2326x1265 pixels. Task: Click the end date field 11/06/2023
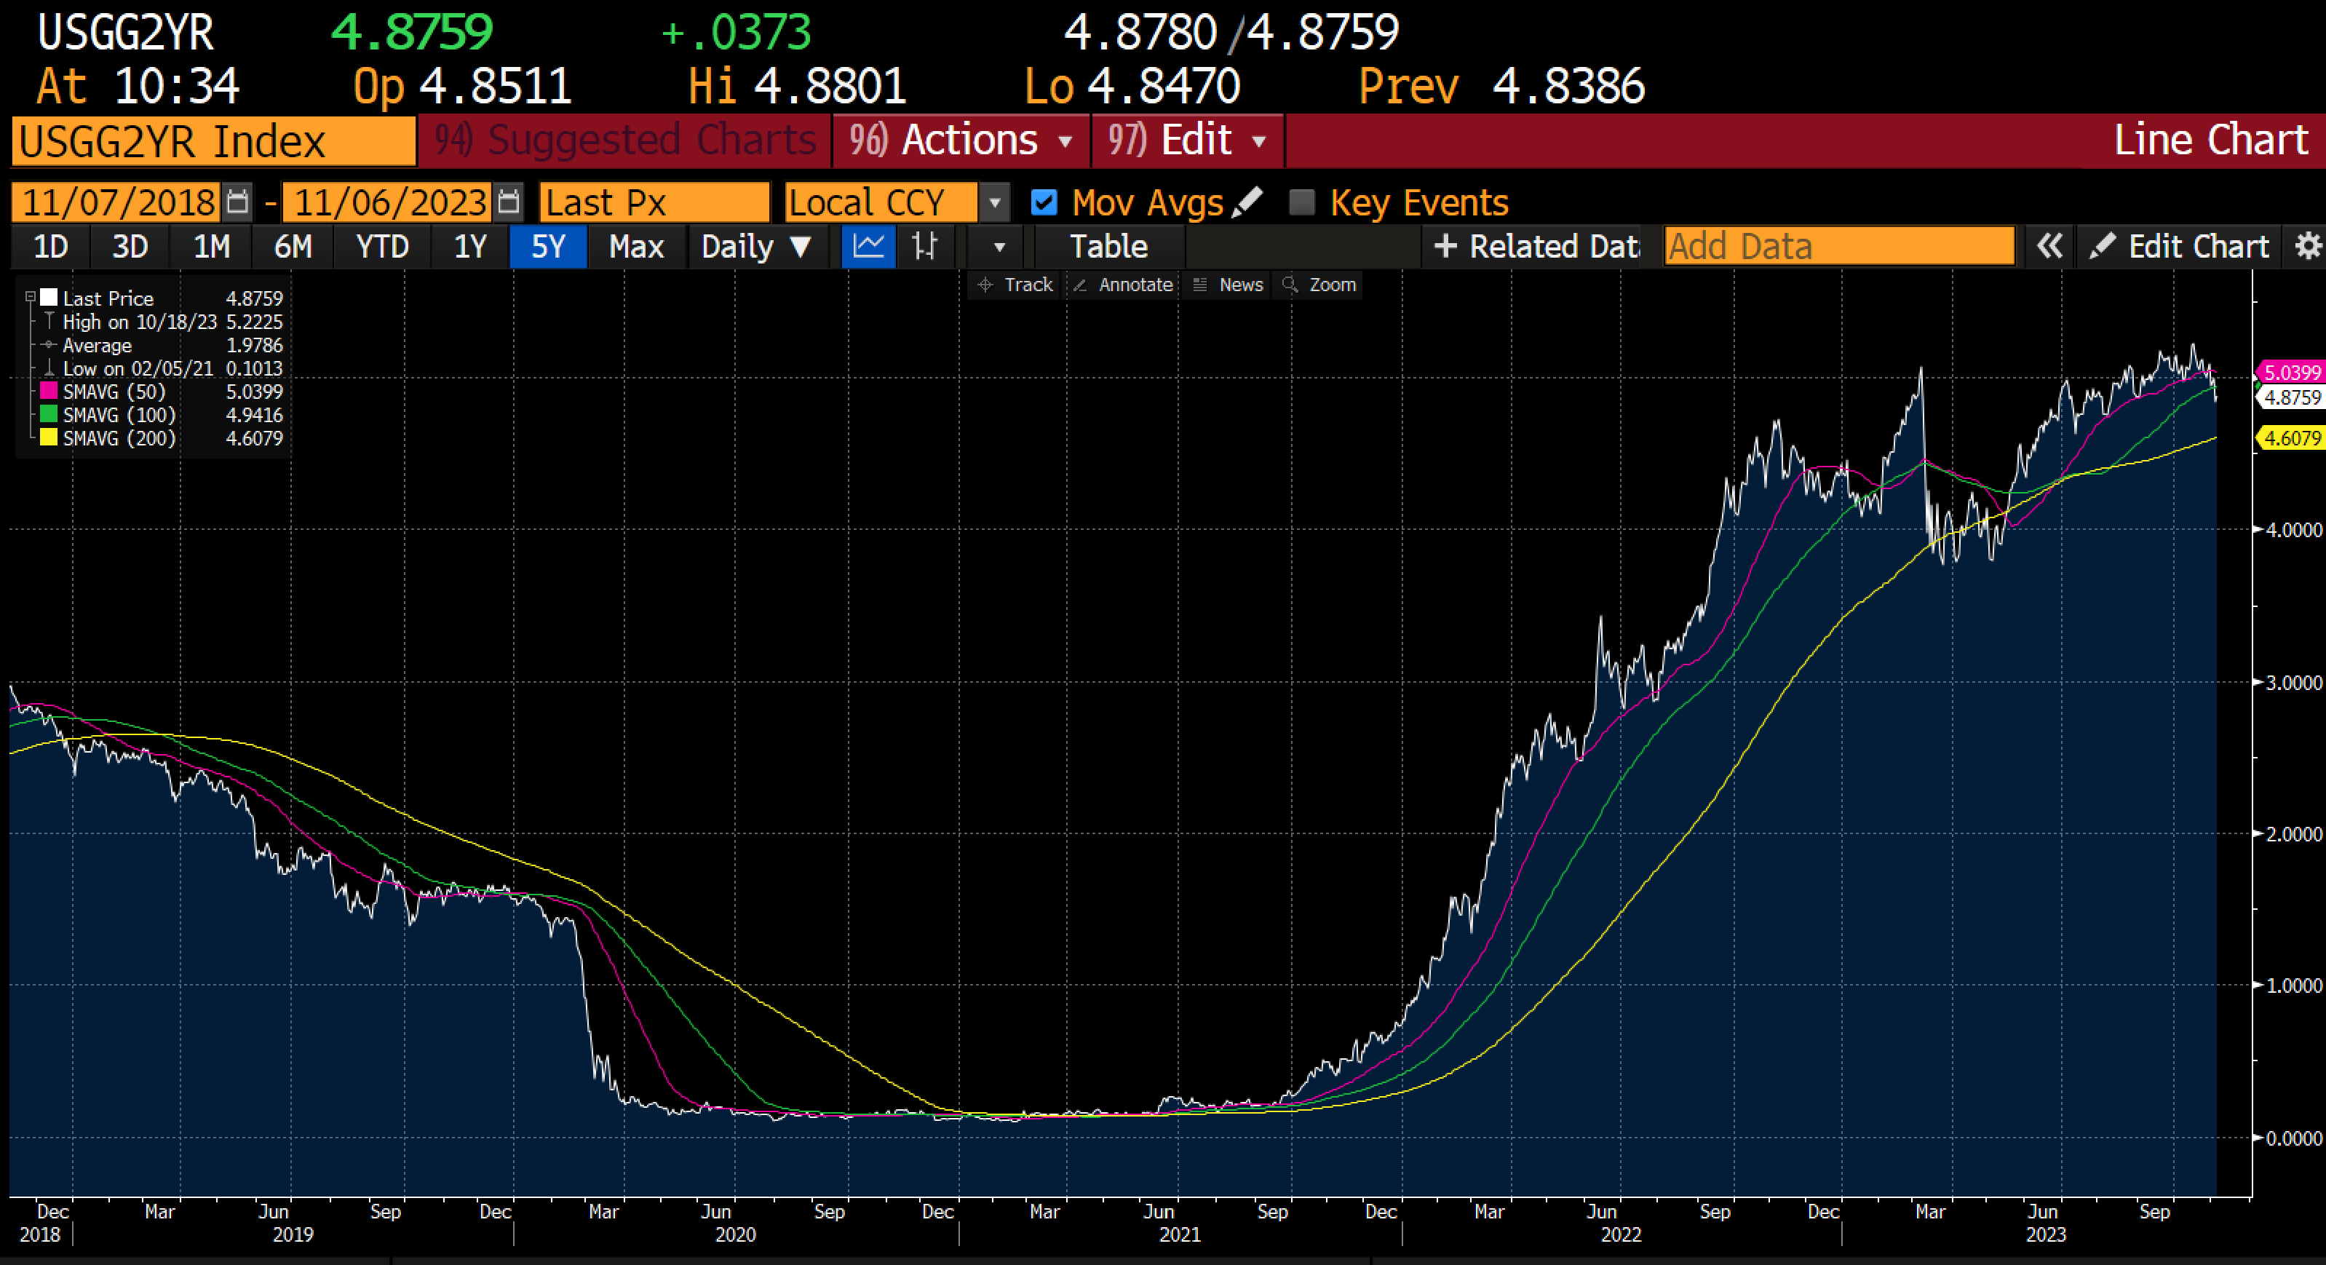(388, 202)
